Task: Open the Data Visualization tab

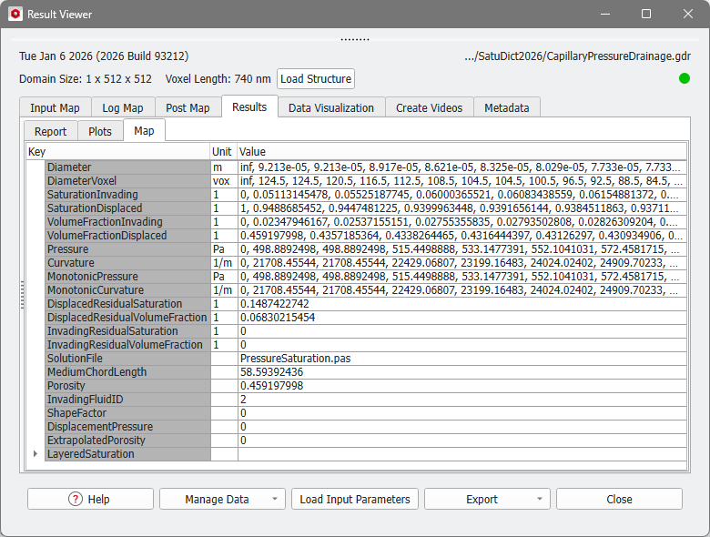Action: click(330, 107)
